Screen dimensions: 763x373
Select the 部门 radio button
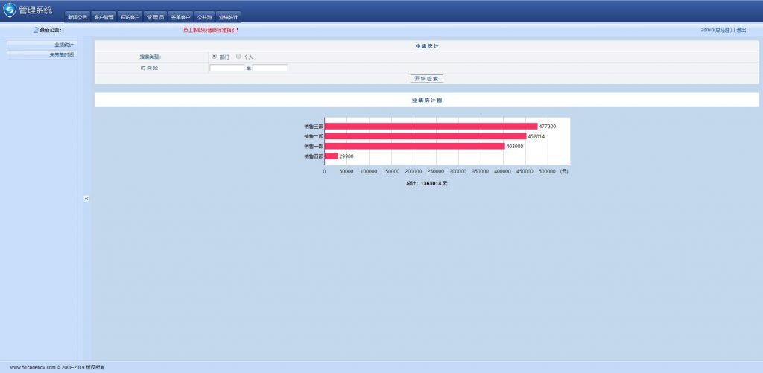[x=215, y=57]
